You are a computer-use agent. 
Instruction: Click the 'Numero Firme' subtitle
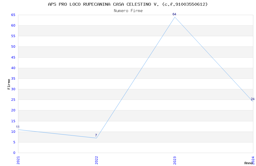128,11
